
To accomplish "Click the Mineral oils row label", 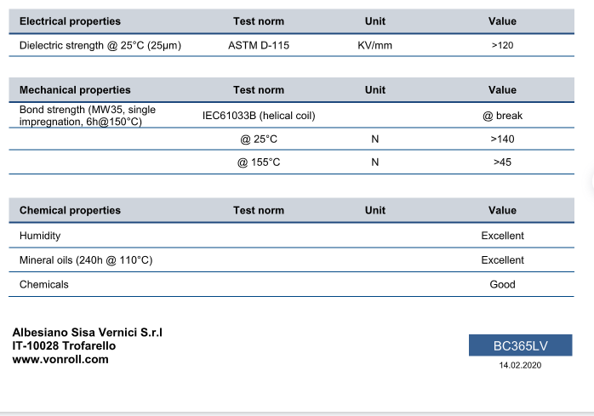I will [86, 260].
